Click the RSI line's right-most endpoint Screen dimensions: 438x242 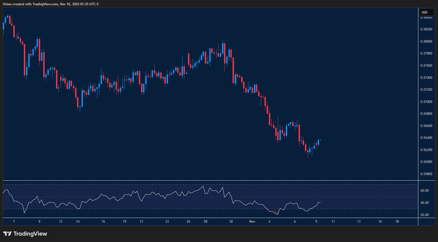tap(320, 202)
